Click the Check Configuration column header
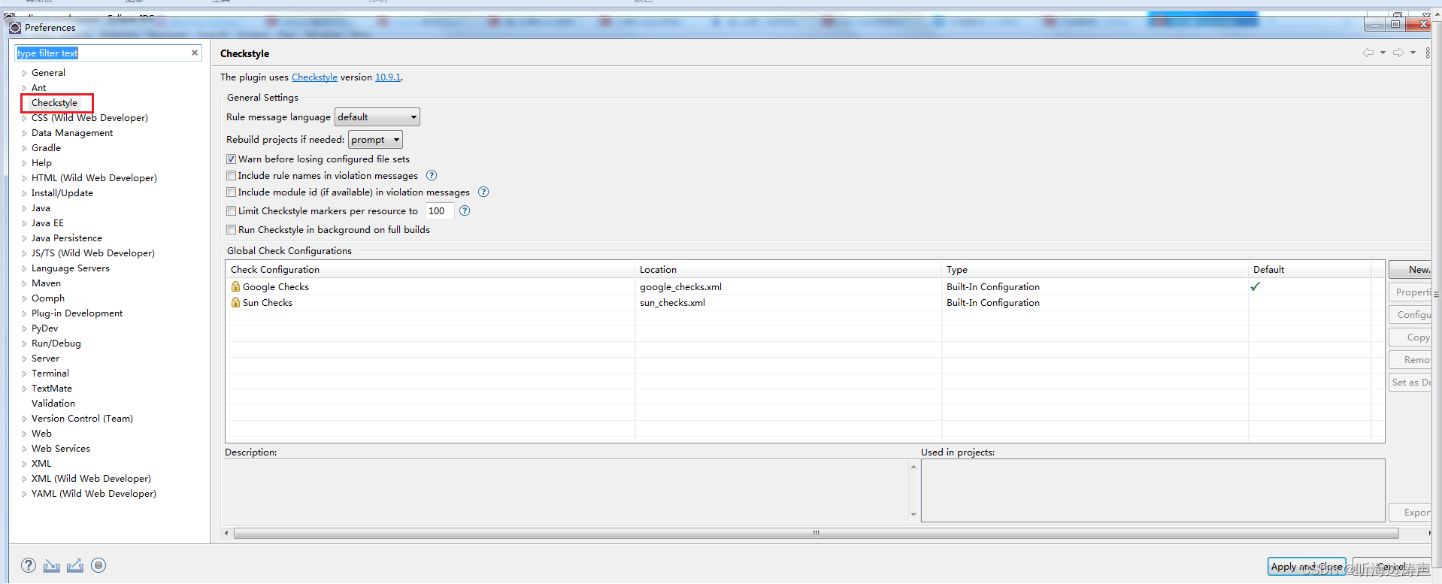This screenshot has width=1442, height=584. pos(430,269)
